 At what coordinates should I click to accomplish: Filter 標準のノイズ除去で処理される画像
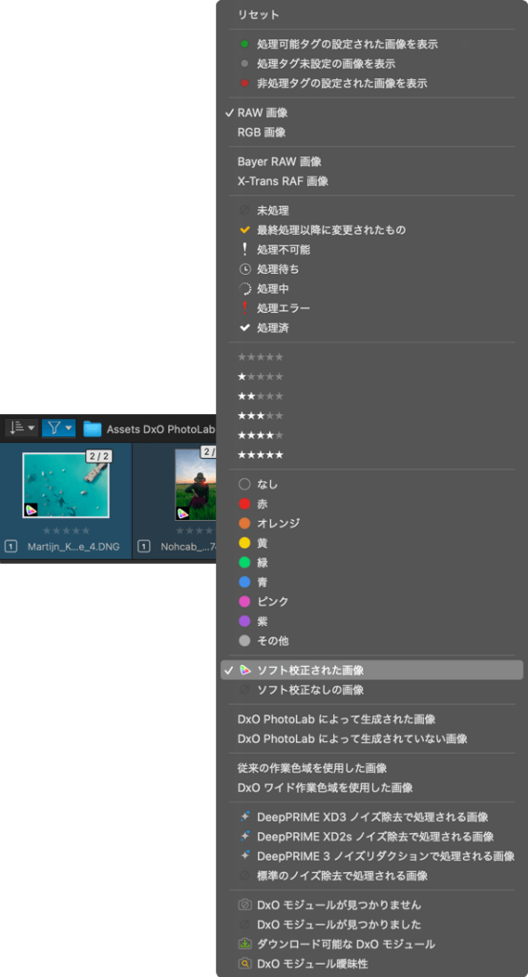pos(371,876)
